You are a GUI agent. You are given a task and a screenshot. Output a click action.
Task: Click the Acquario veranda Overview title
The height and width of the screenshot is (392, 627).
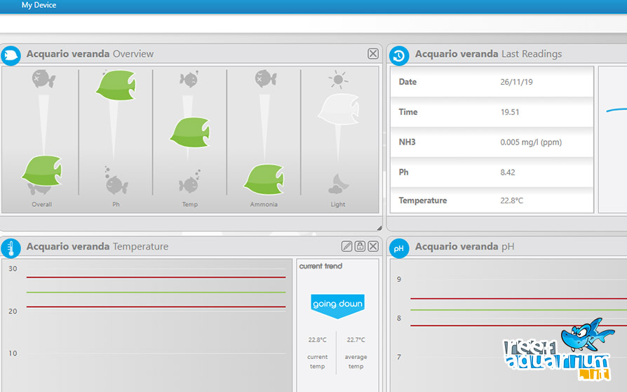tap(90, 54)
